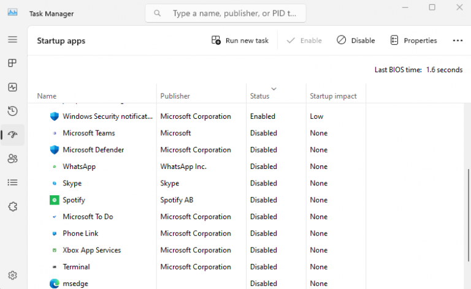This screenshot has height=289, width=471.
Task: Click the Task Manager app icon
Action: 12,13
